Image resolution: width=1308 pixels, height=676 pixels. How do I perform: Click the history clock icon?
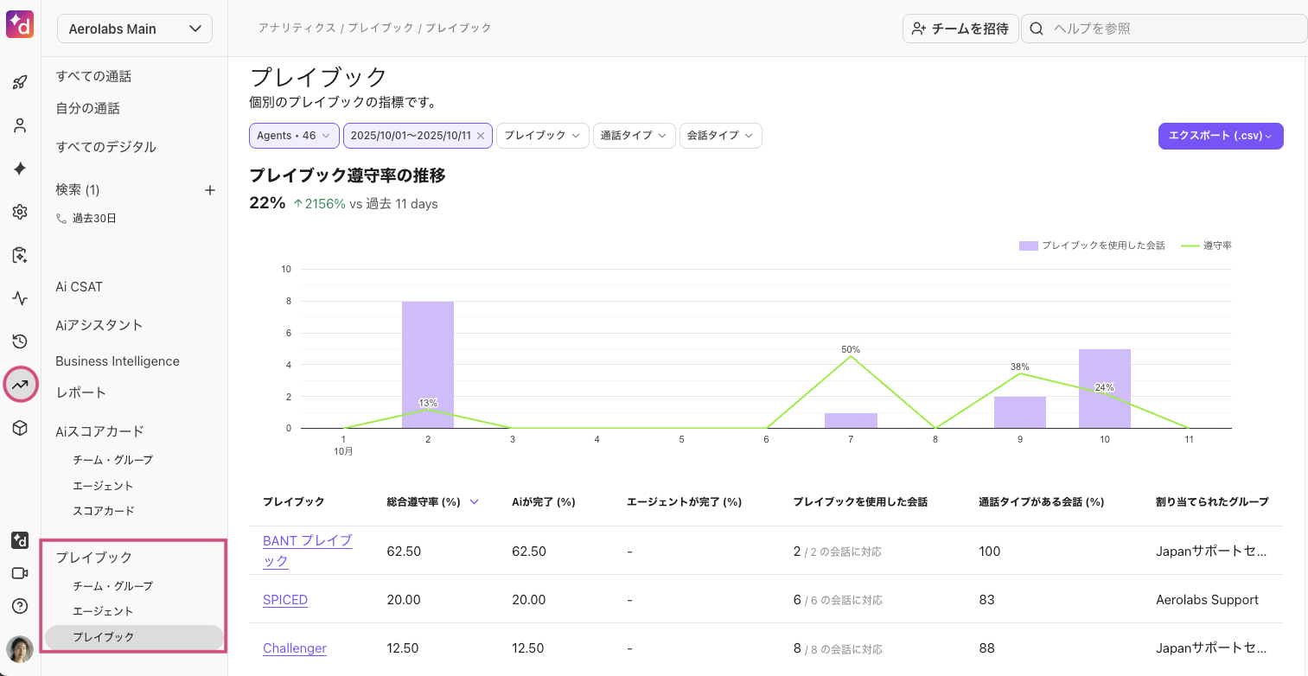(x=20, y=341)
